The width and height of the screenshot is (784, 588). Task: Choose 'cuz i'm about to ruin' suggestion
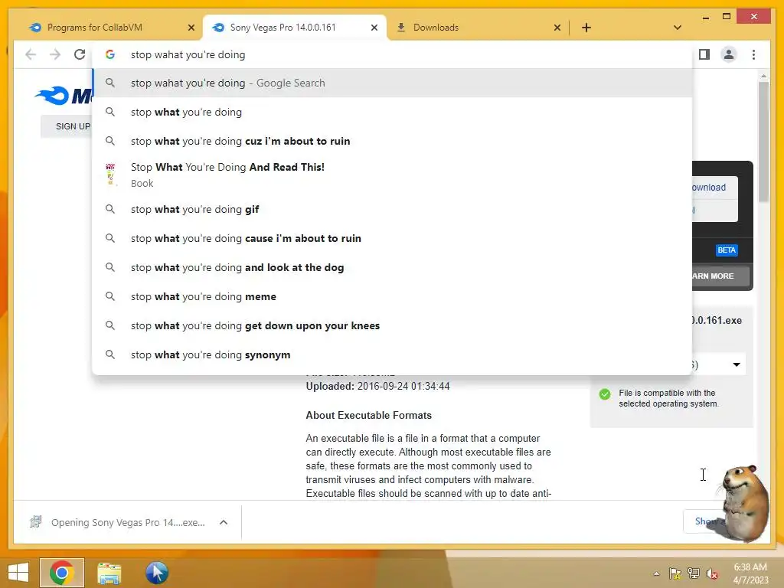click(393, 141)
